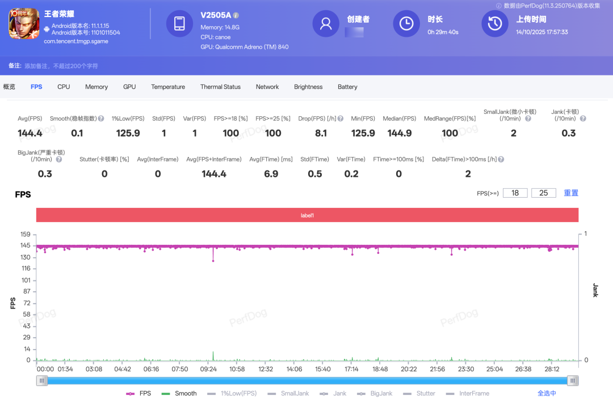The width and height of the screenshot is (613, 400).
Task: Show the 1%Low(FPS) series in legend
Action: click(x=232, y=393)
